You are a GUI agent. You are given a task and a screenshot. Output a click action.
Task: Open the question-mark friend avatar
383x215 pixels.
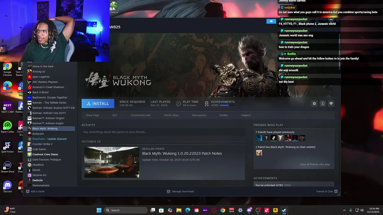point(266,138)
